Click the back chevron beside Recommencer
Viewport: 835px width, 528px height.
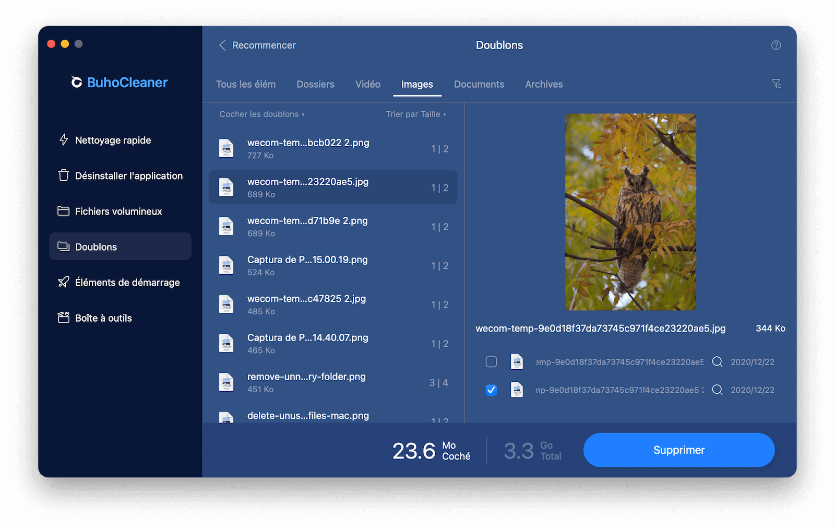222,45
